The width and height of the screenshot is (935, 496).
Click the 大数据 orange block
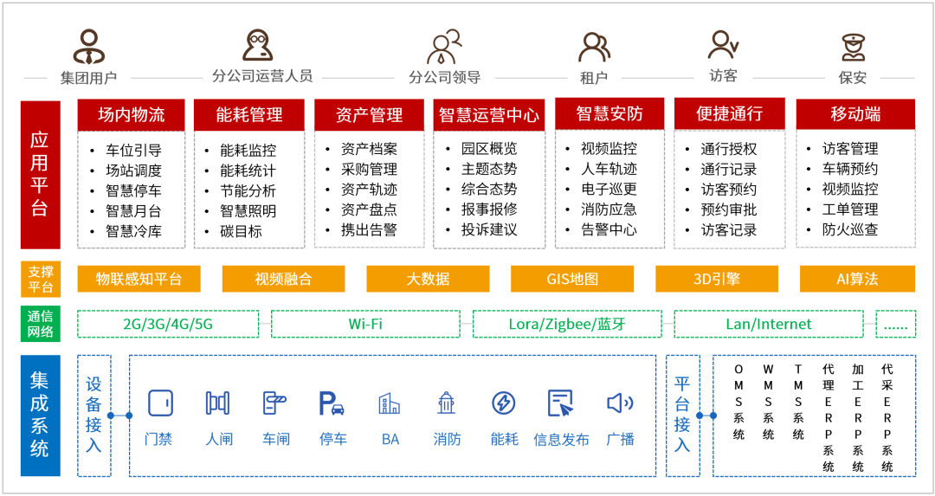pos(428,279)
